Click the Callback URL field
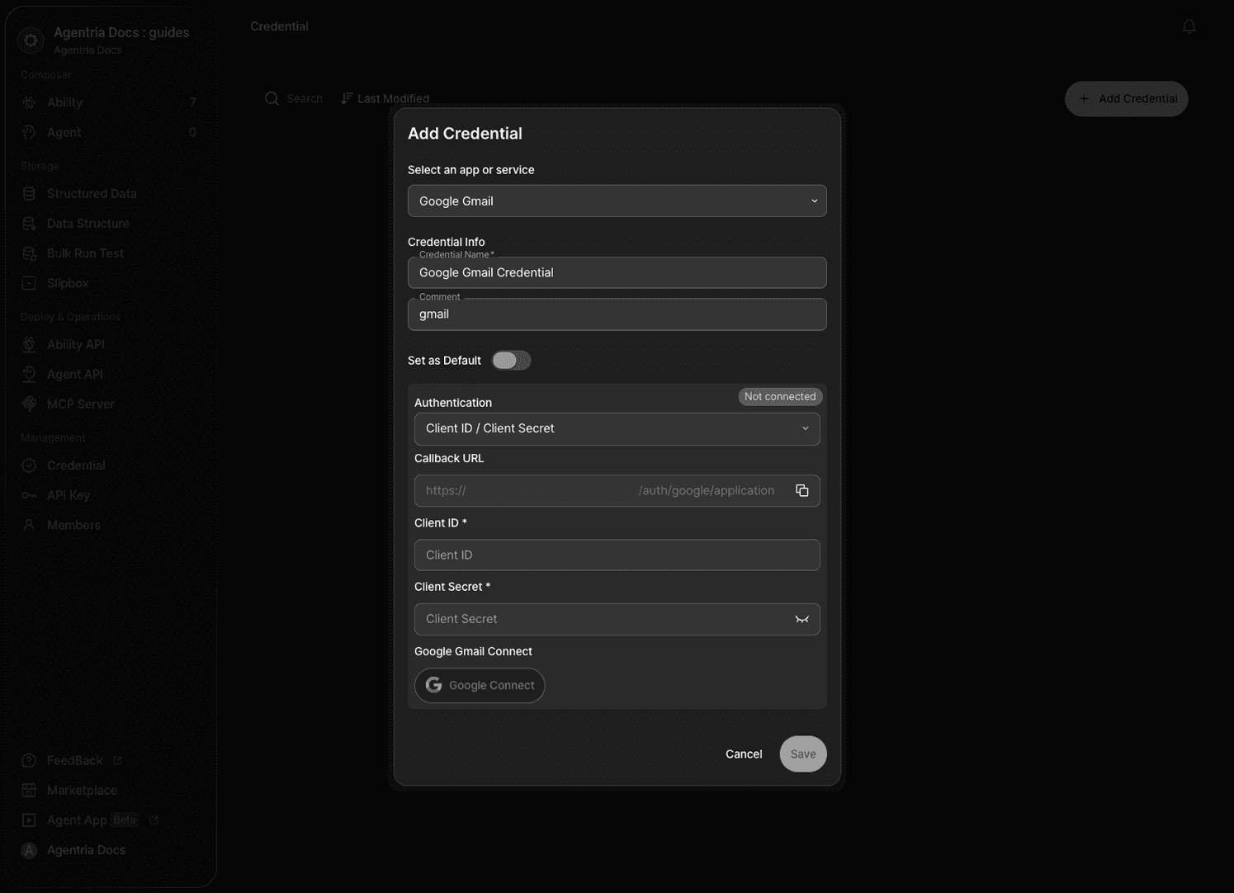 (617, 490)
